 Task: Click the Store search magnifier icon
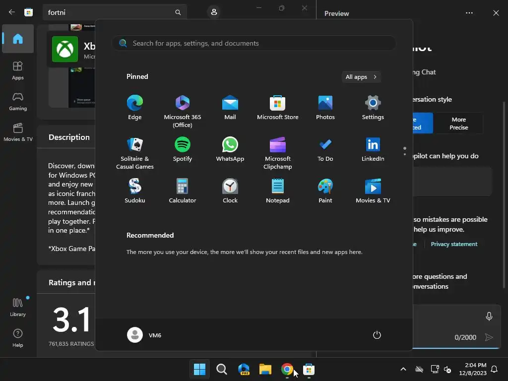[x=178, y=12]
